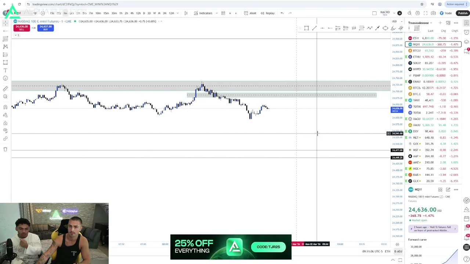Toggle the B-ADJ back-adjustment setting

click(x=398, y=252)
